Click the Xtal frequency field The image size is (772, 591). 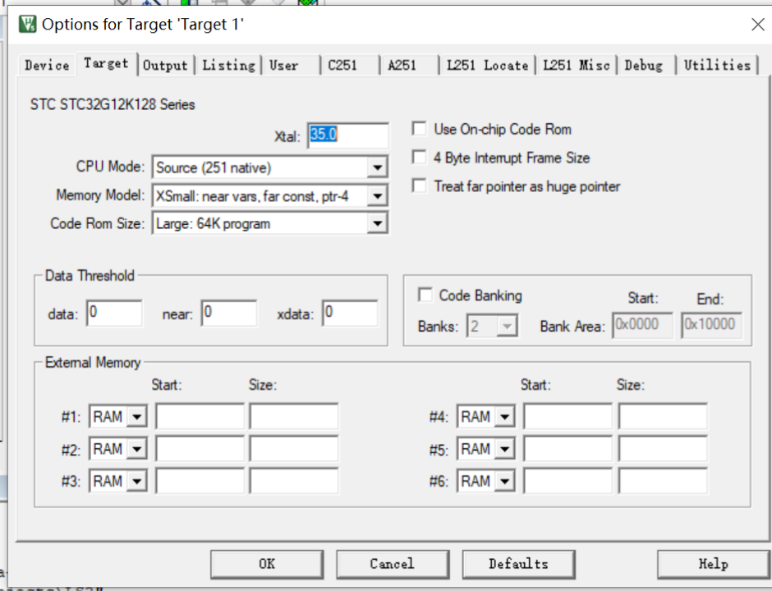[348, 135]
